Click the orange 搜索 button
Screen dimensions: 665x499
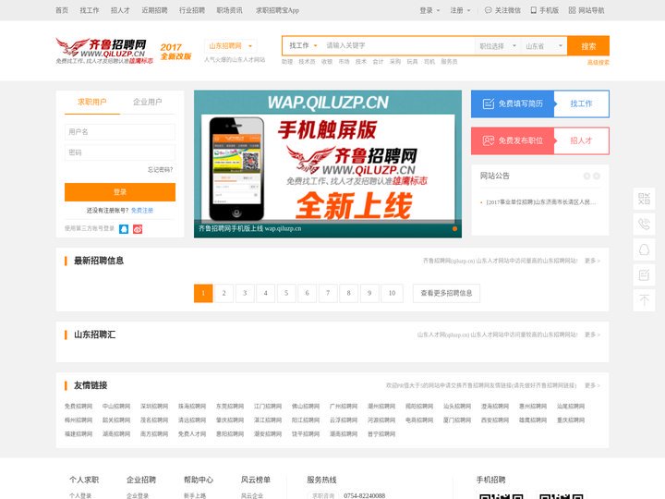point(588,46)
